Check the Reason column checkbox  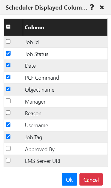(8, 113)
